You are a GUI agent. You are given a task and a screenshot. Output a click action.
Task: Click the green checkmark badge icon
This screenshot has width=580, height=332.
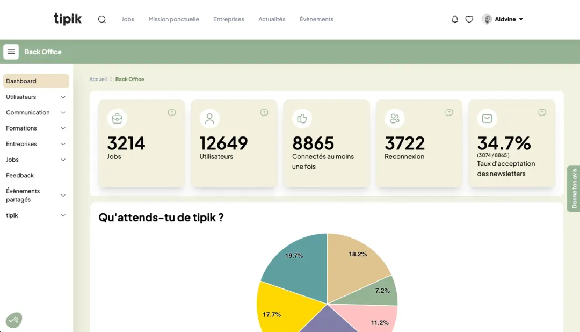tap(14, 320)
